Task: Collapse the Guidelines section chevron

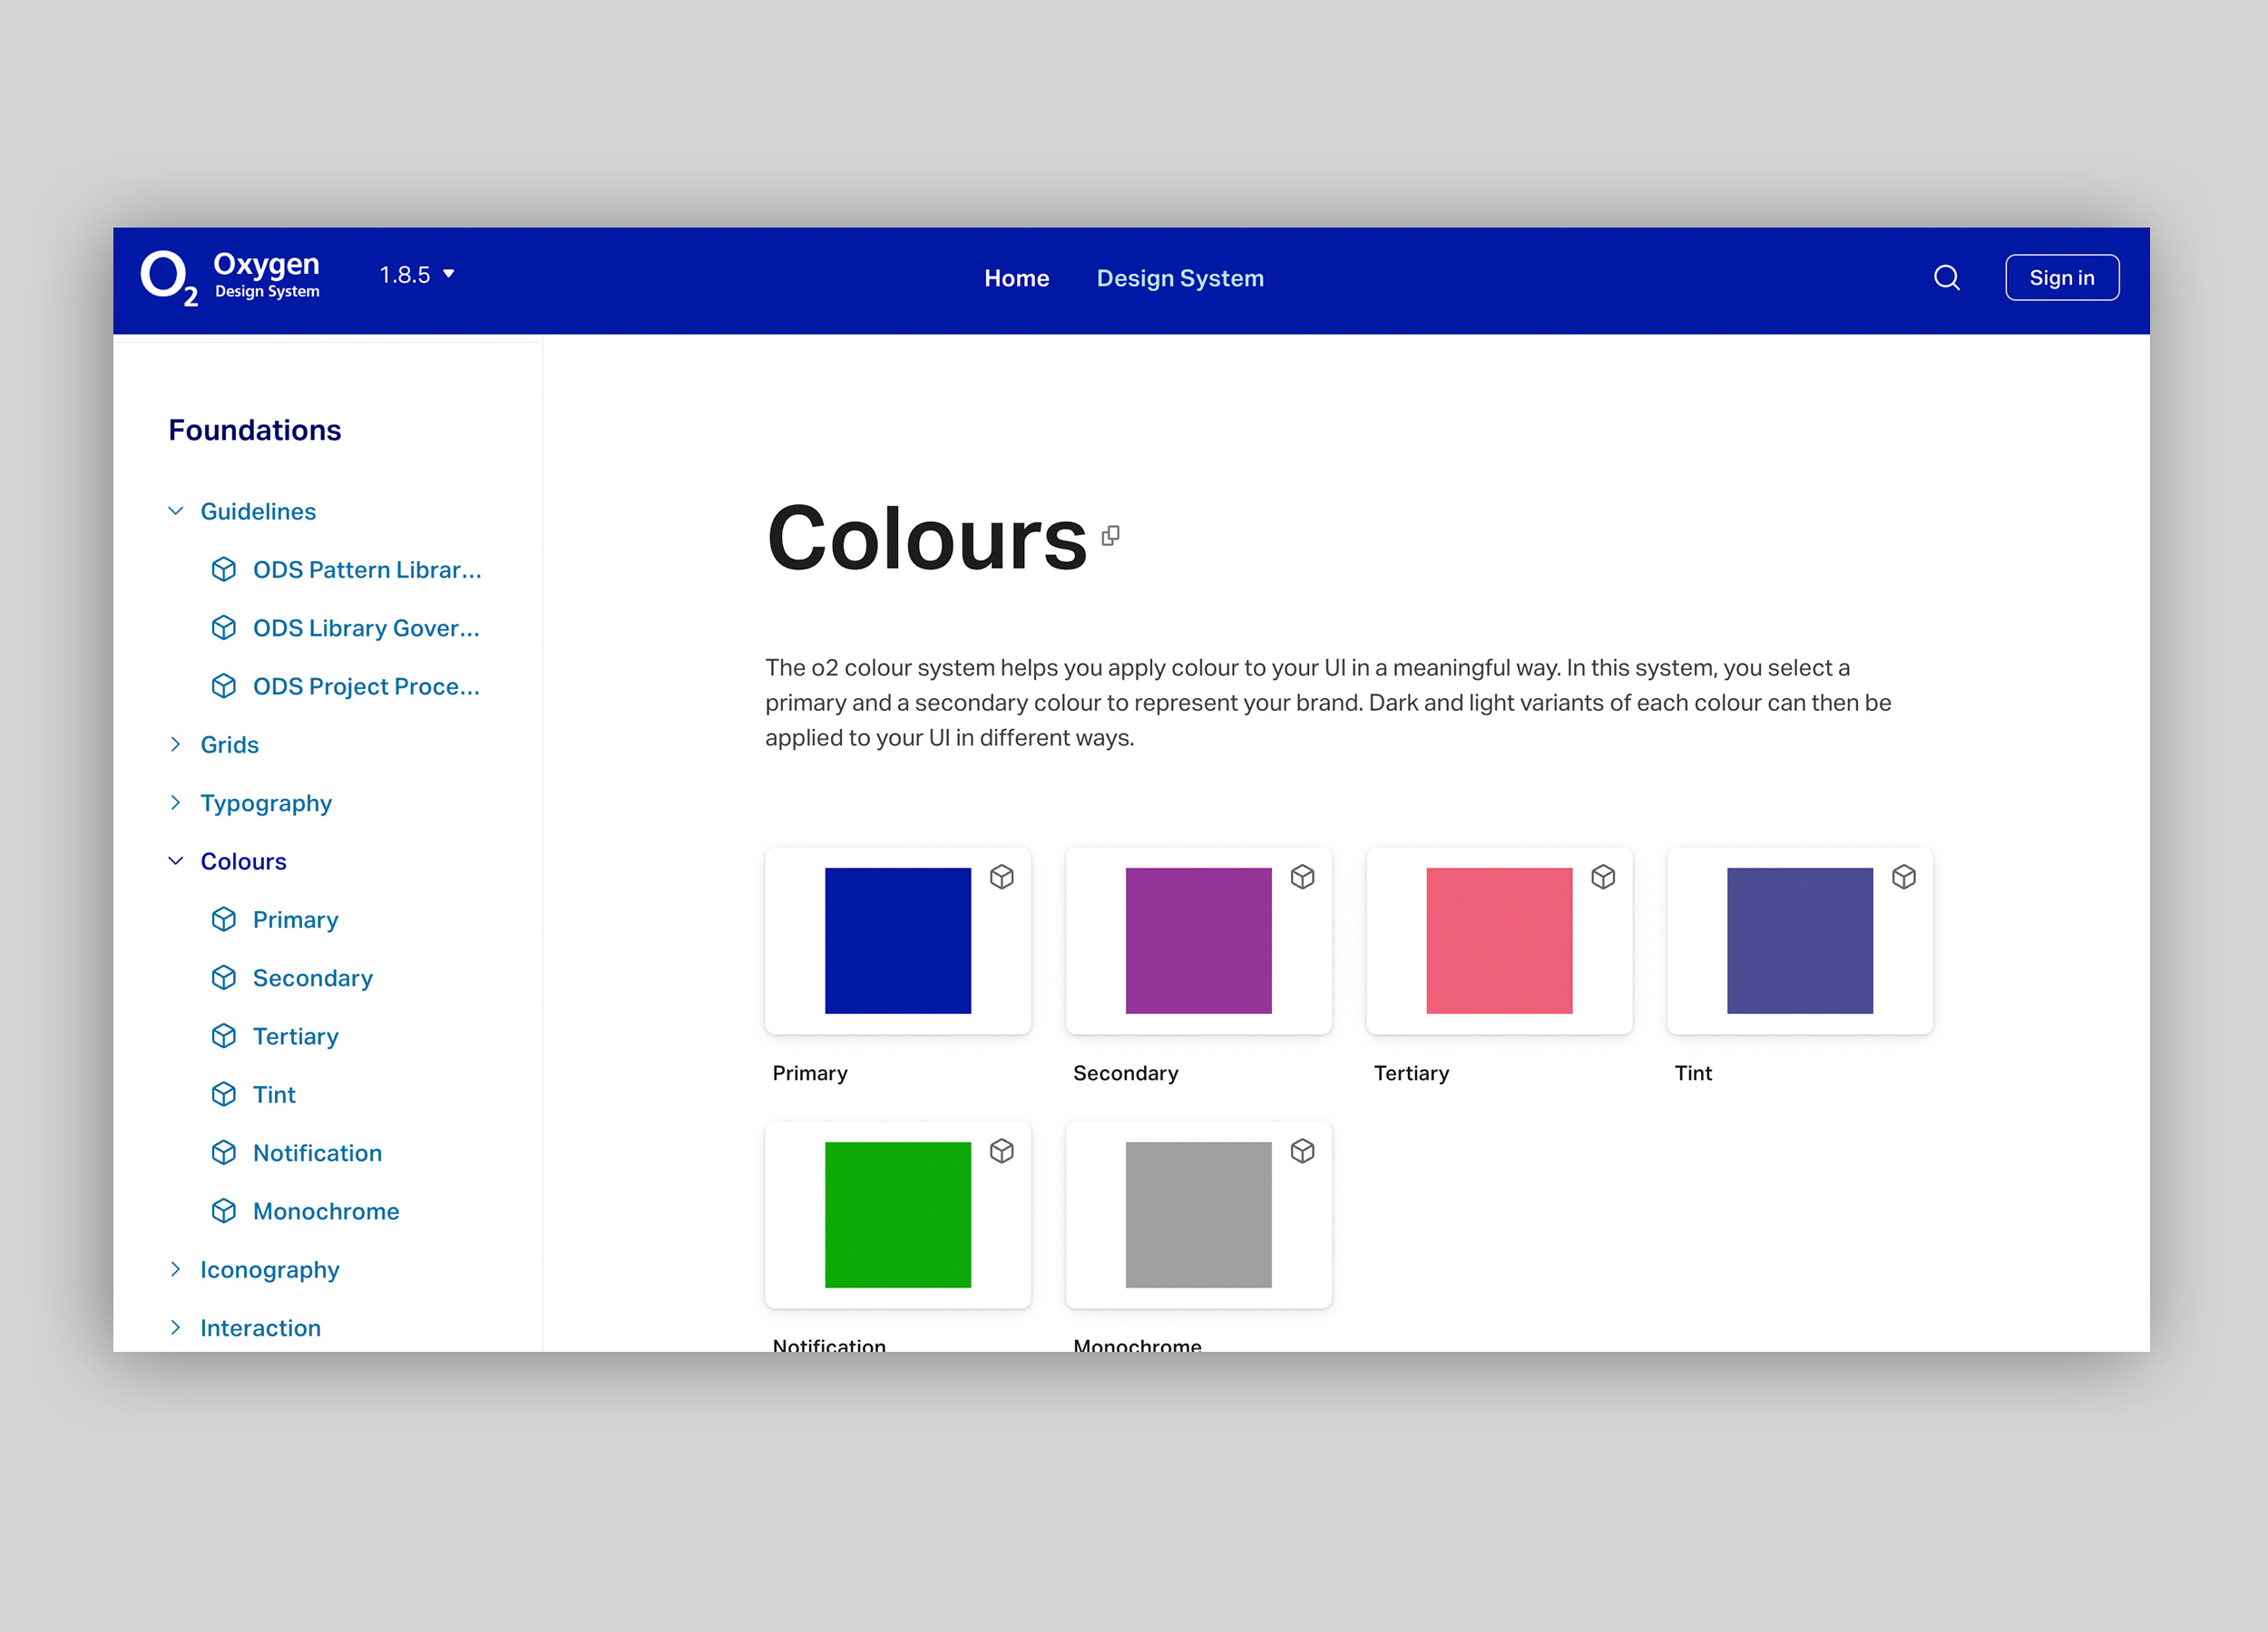Action: 176,511
